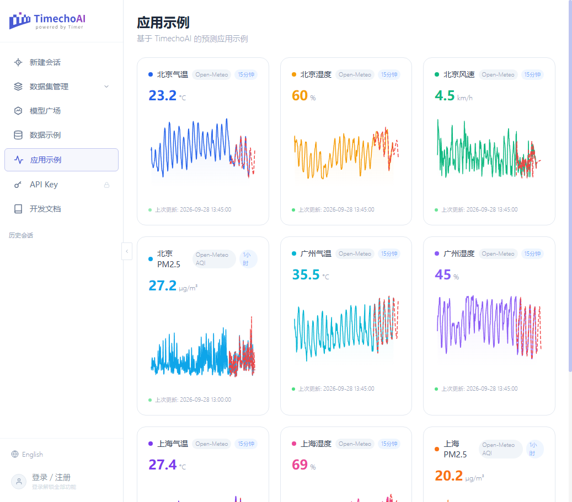Click the TimechoAI logo
Screen dimensions: 572x502
point(47,21)
